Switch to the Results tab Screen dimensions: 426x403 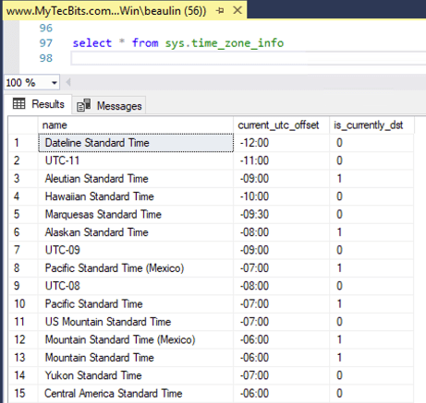click(39, 104)
